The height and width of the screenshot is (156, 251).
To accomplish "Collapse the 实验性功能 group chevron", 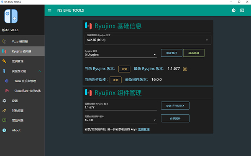I will [x=40, y=71].
